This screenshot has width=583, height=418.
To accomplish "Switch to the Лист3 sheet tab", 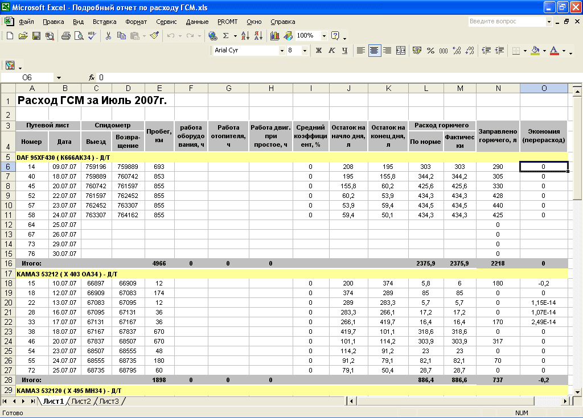I will (109, 402).
